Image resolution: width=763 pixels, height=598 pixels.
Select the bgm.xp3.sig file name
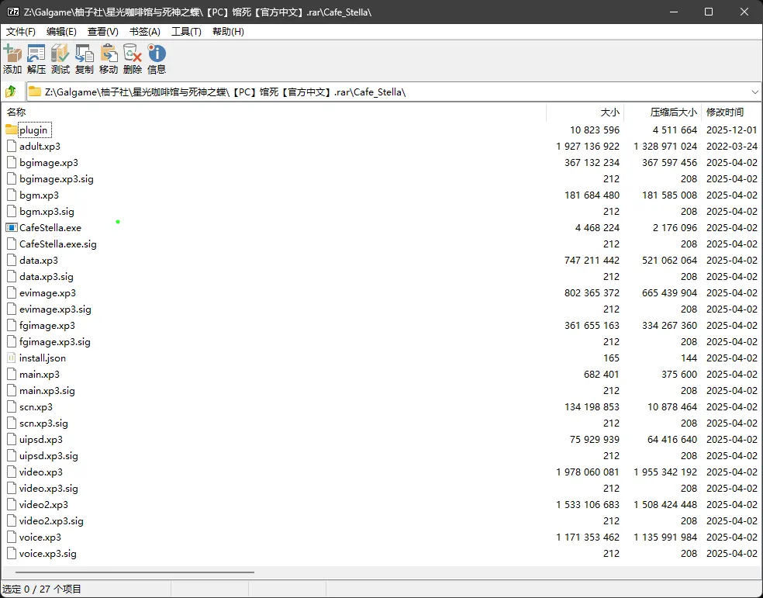coord(47,212)
